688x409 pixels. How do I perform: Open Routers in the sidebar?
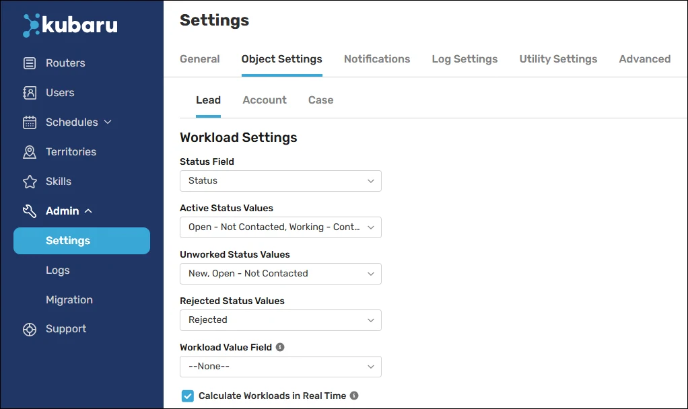pyautogui.click(x=65, y=63)
